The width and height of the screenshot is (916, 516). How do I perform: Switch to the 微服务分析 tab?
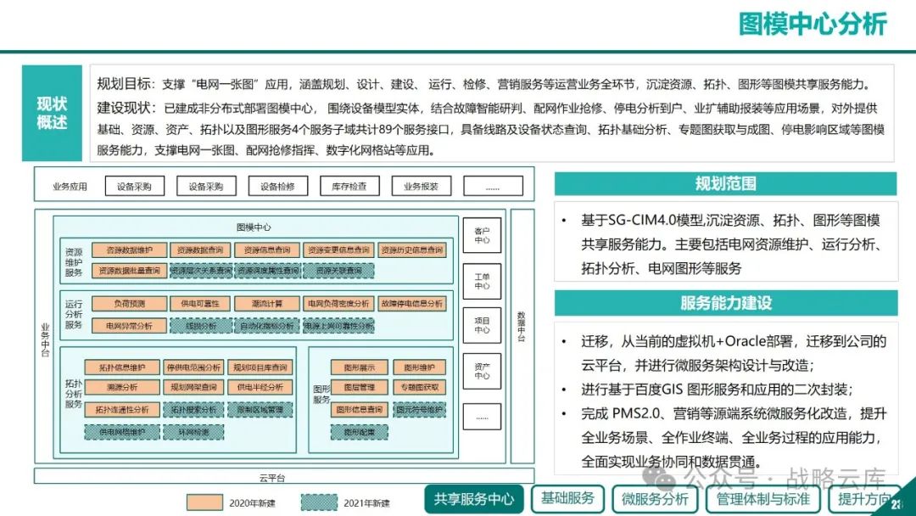click(654, 499)
